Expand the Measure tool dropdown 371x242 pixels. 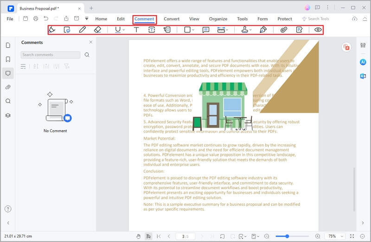pos(227,30)
